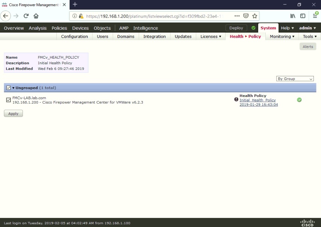This screenshot has height=227, width=321.
Task: Click the Last login footer message
Action: (67, 223)
